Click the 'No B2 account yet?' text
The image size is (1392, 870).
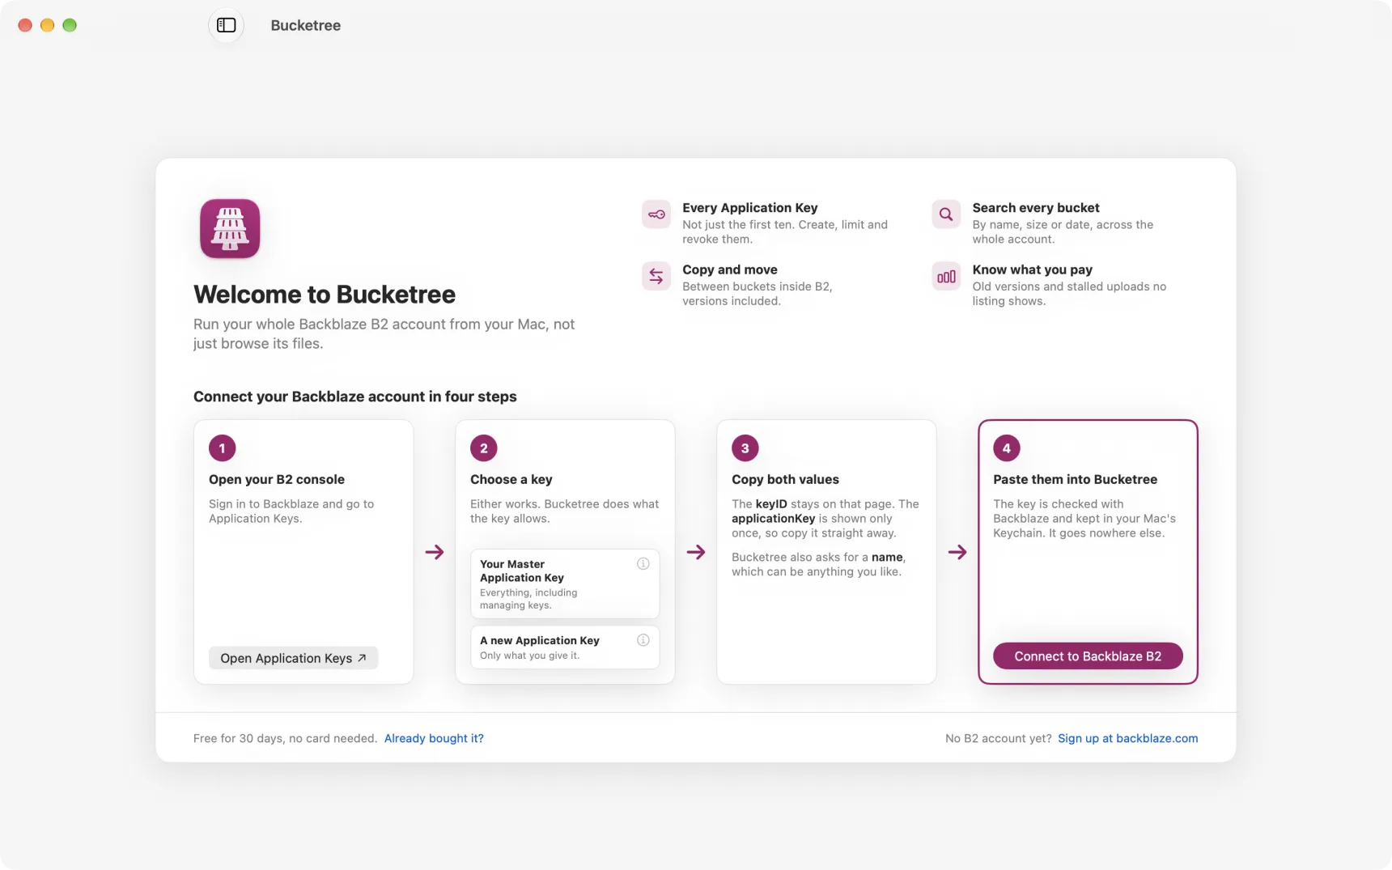(x=999, y=738)
